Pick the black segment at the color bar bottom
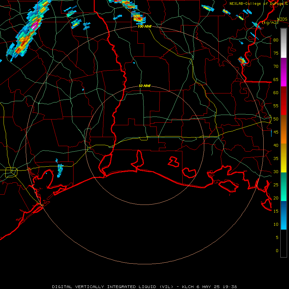Viewport: 289px width, 289px height. [284, 243]
